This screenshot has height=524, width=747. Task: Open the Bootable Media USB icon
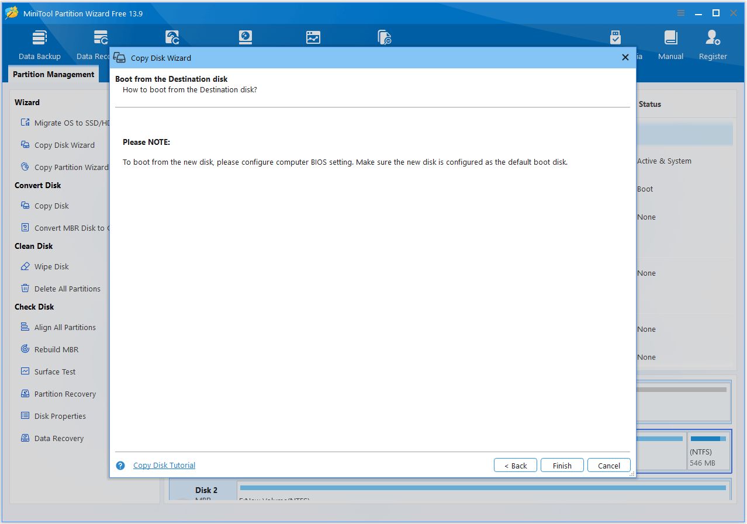tap(615, 38)
